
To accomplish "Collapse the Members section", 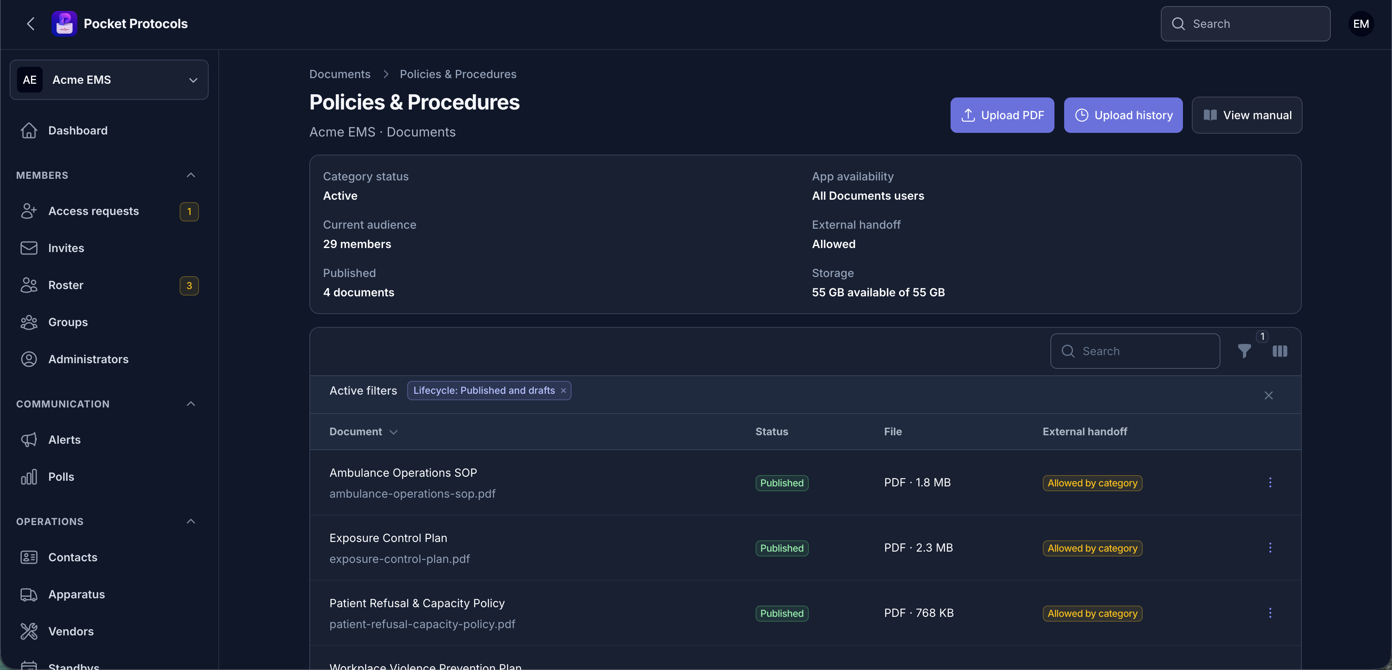I will pyautogui.click(x=191, y=175).
